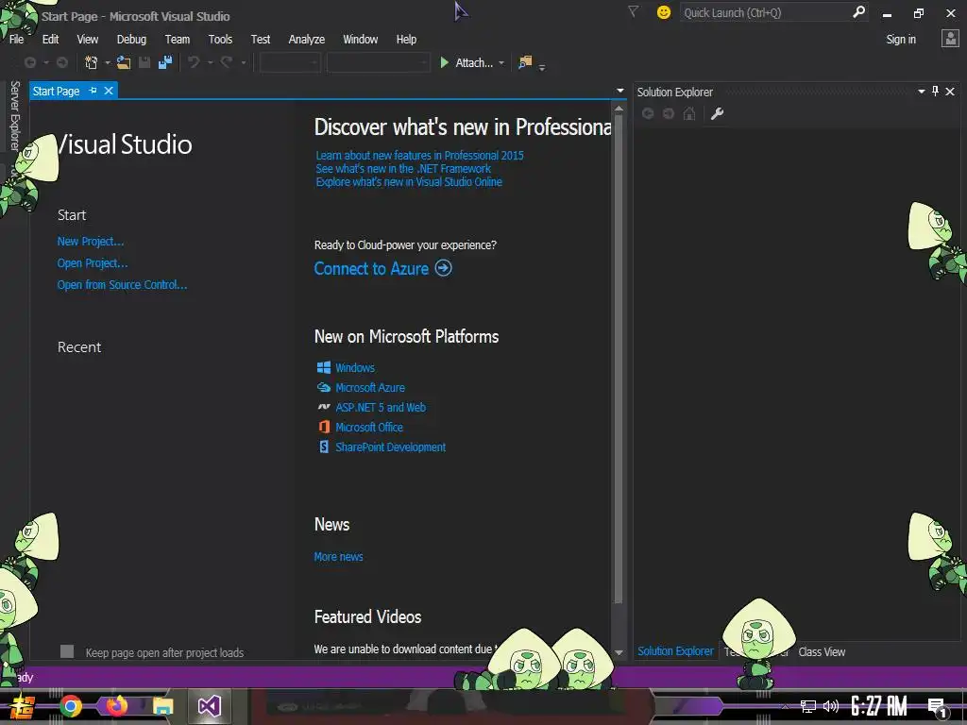Screen dimensions: 967x725
Task: Open the Undo history dropdown arrow
Action: point(210,63)
